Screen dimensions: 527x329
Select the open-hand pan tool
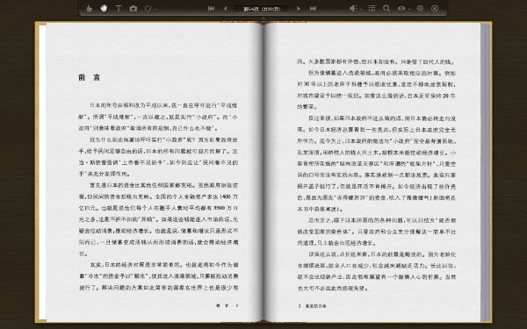pos(104,9)
